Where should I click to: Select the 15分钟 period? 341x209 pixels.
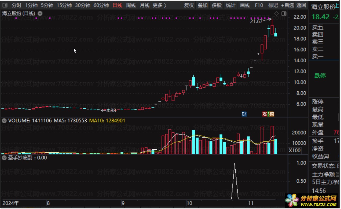(64, 5)
